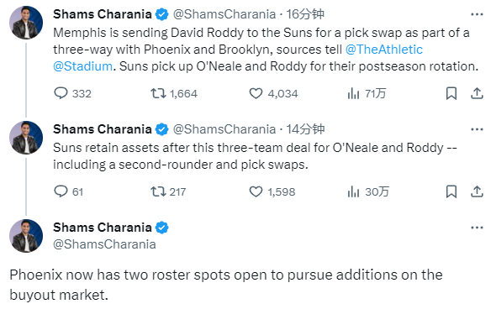Open the @TheAthletic mention link
This screenshot has height=309, width=496.
tap(384, 50)
